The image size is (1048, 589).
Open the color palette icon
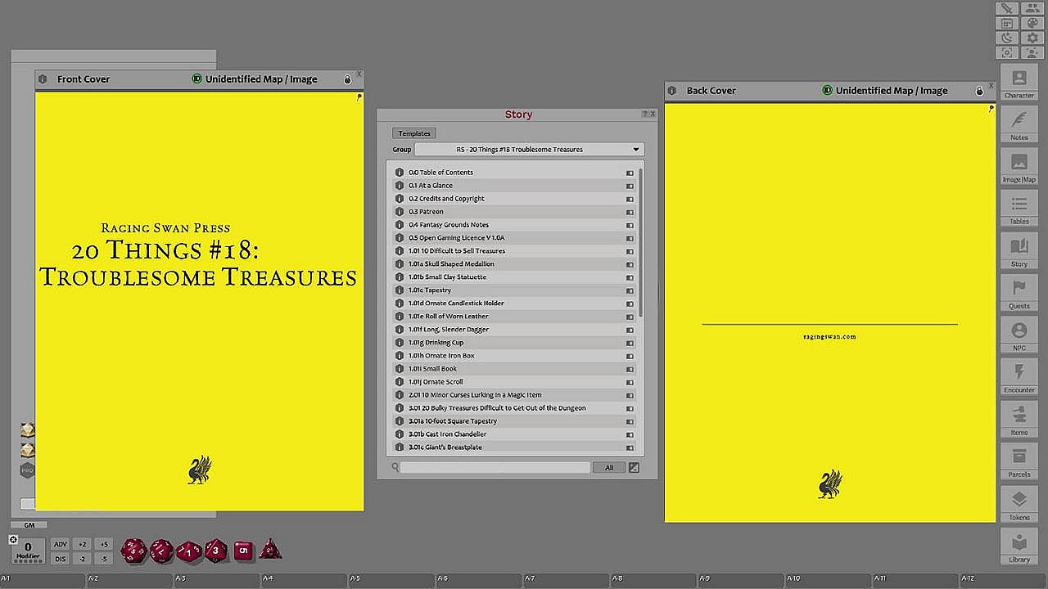coord(1032,23)
